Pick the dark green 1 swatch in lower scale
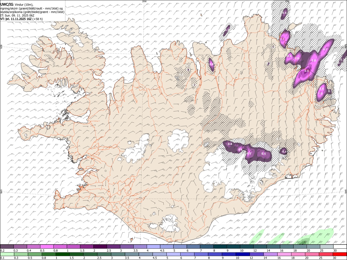Screen dimensions: 347x260 click(x=62, y=254)
